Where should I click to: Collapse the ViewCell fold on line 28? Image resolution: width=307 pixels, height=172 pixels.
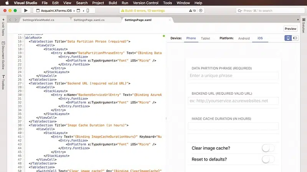point(23,87)
